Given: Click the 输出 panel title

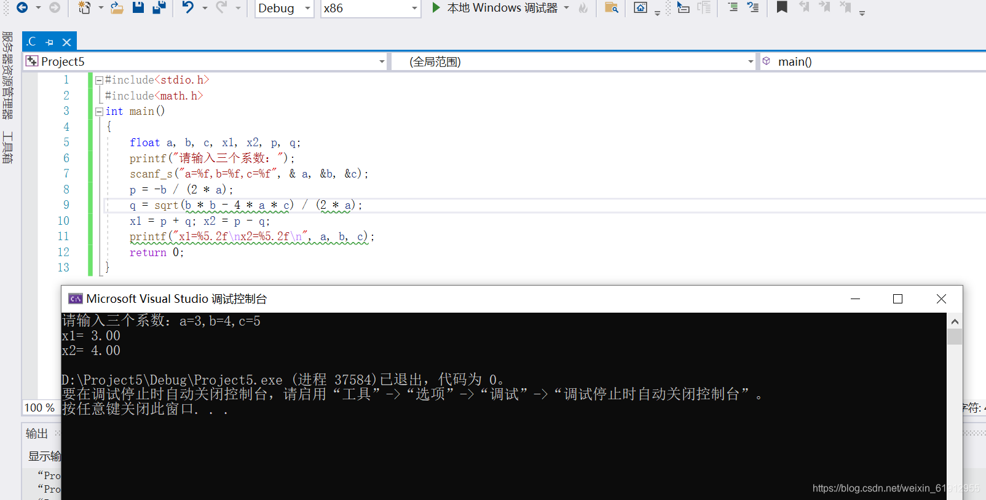Looking at the screenshot, I should point(37,434).
